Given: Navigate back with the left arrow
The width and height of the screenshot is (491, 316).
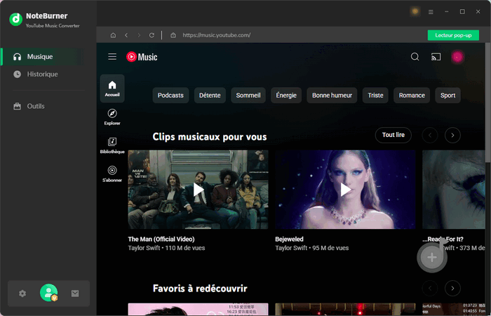Looking at the screenshot, I should pos(126,35).
